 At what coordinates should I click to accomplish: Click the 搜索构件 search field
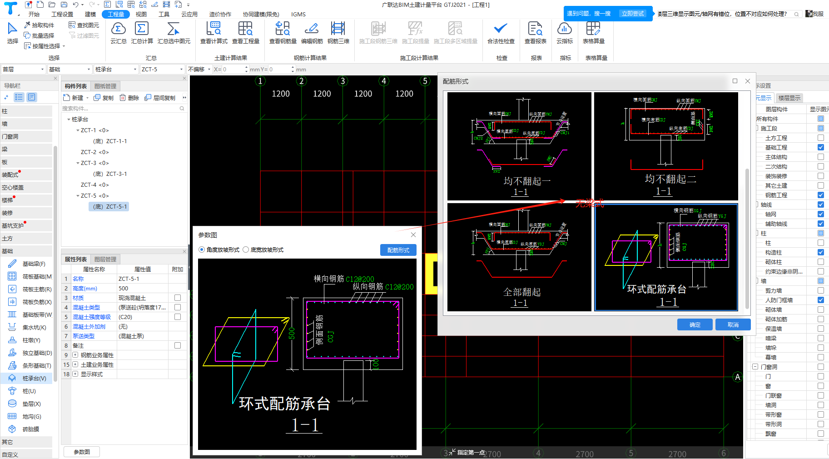pos(124,109)
